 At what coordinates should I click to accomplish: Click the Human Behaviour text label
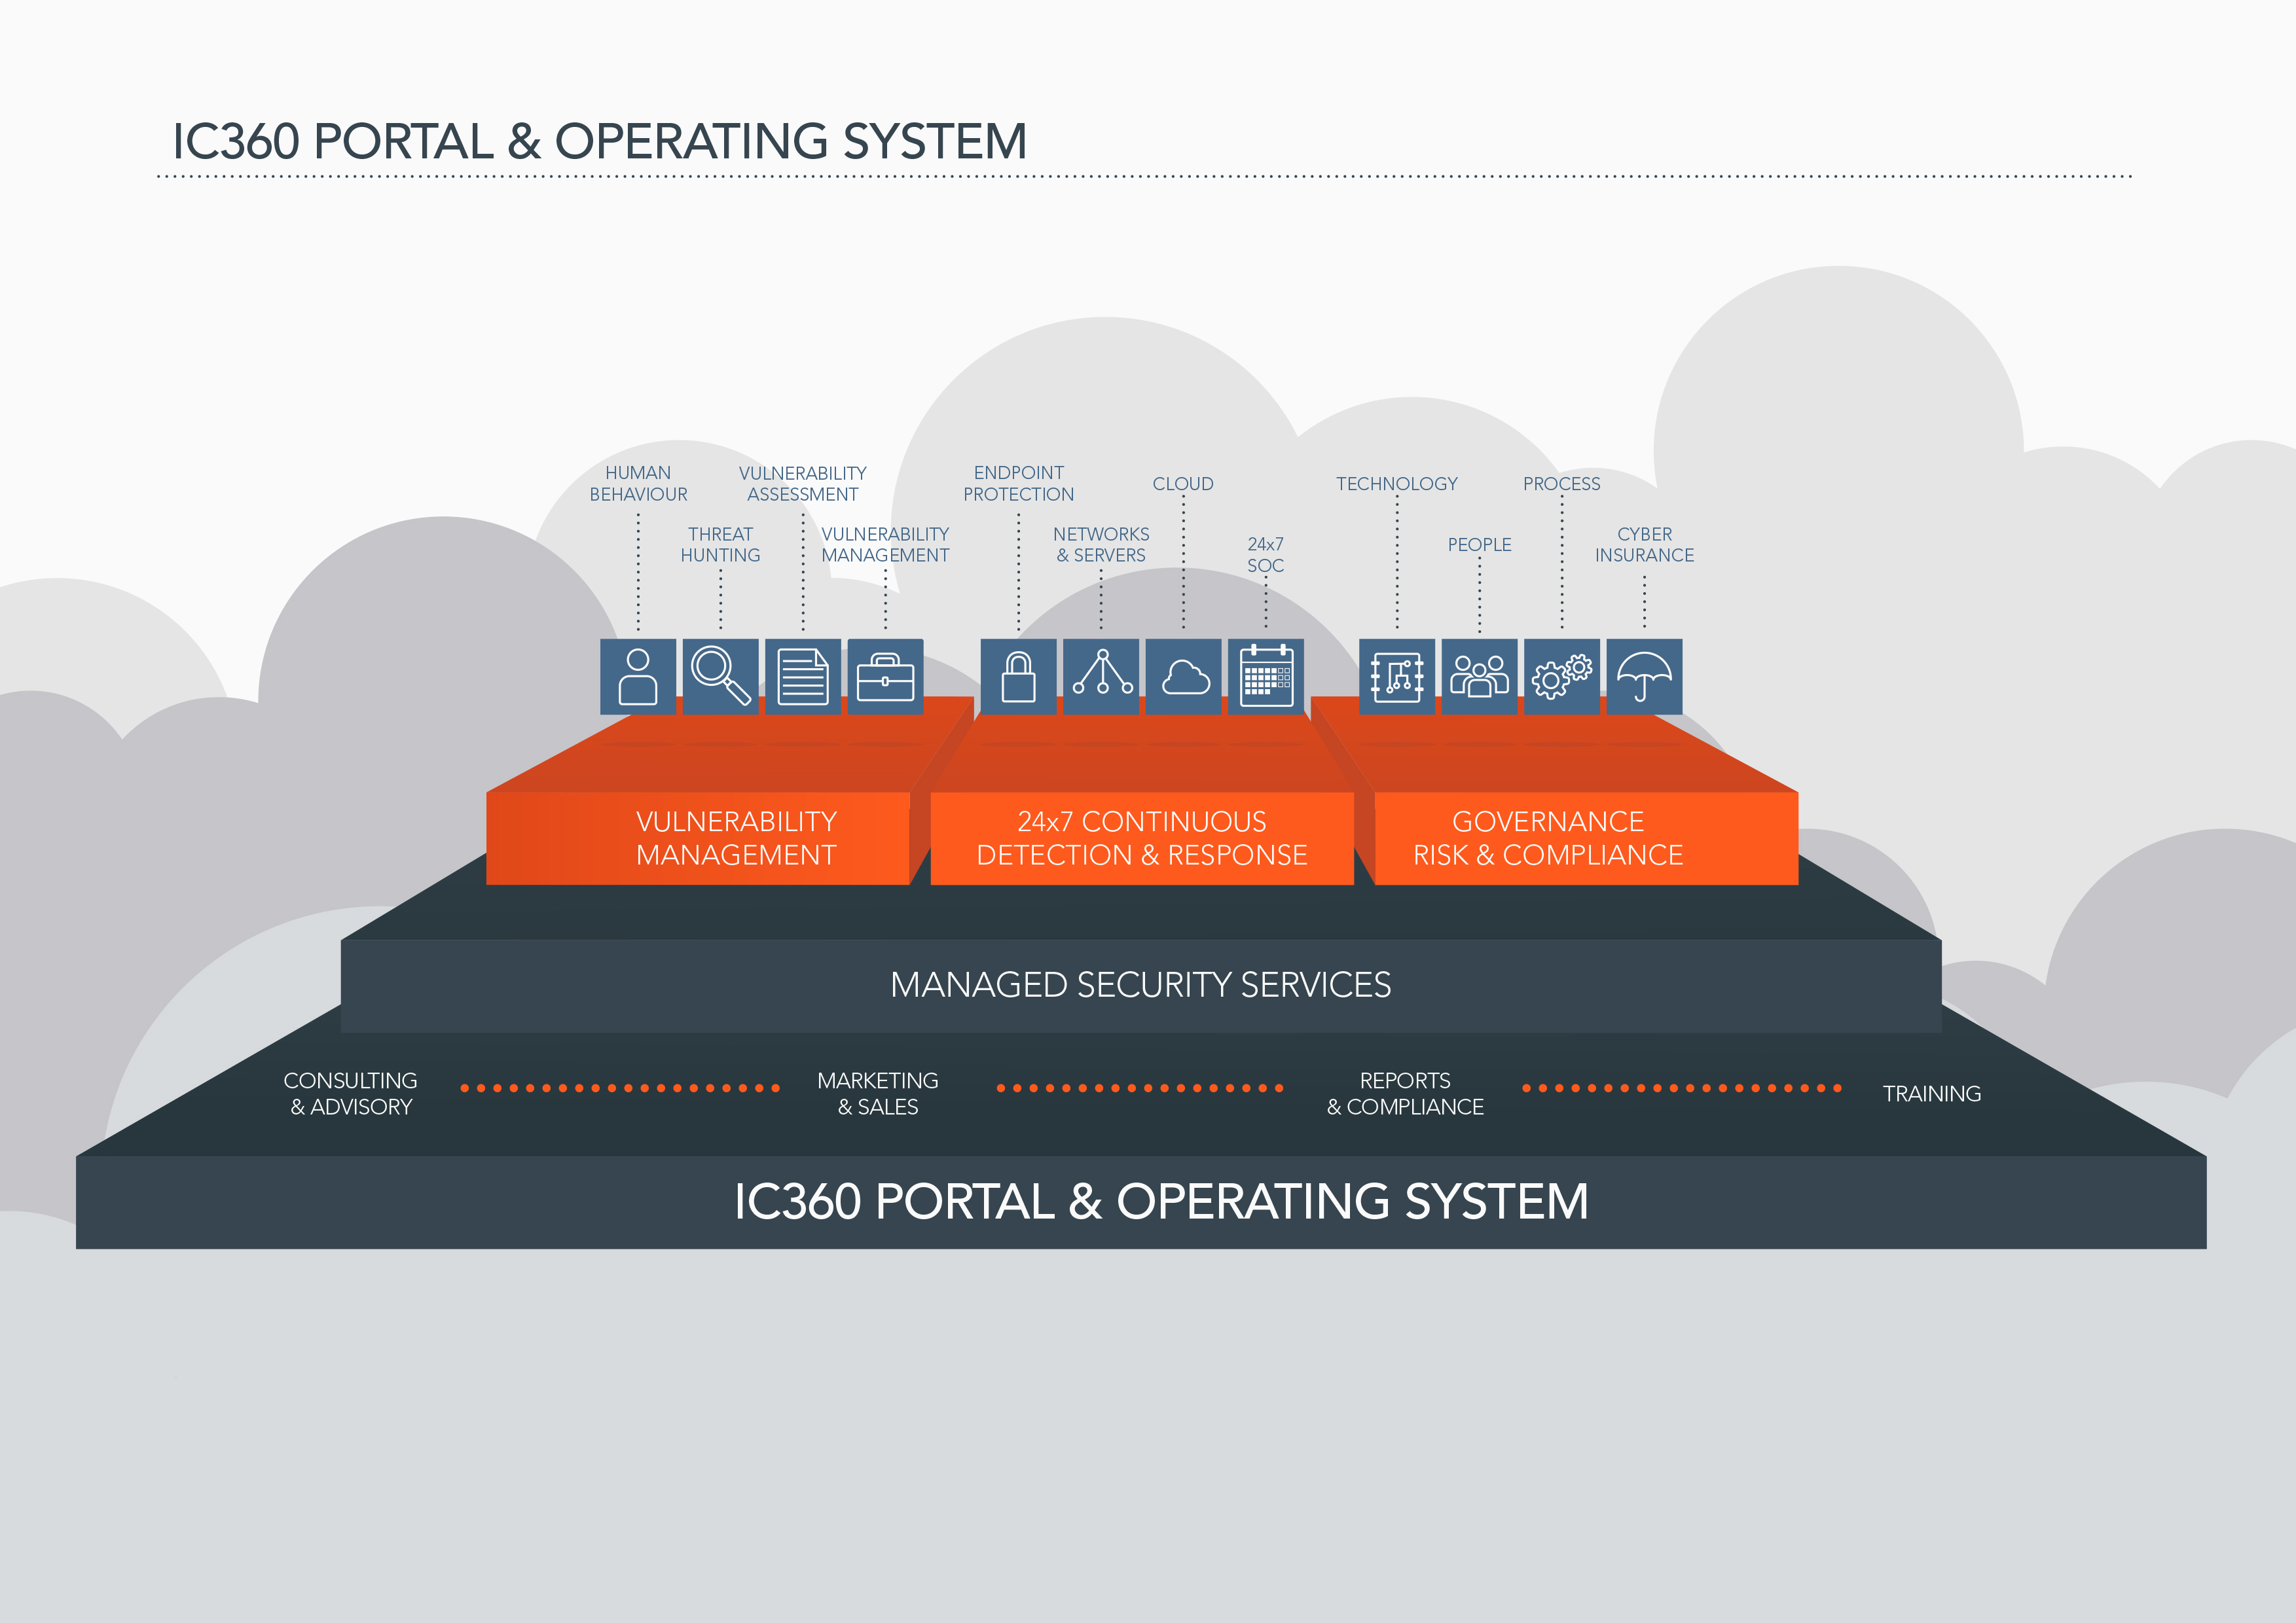(x=638, y=484)
